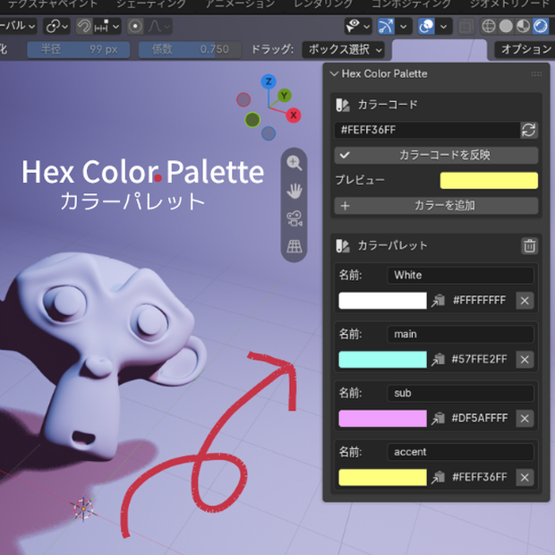Select rendered viewport shading
Image resolution: width=555 pixels, height=555 pixels.
(541, 26)
